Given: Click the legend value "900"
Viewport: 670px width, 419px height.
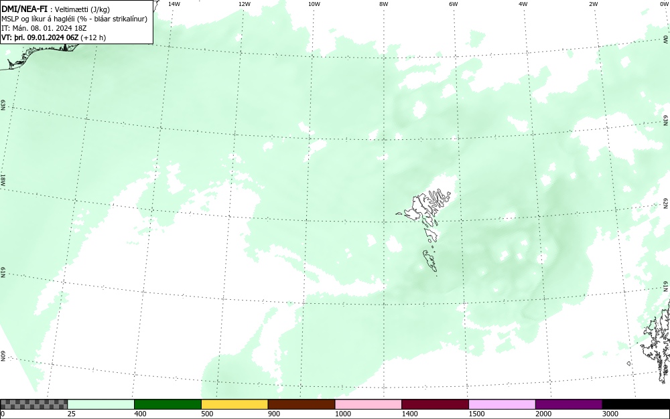Looking at the screenshot, I should pos(274,414).
